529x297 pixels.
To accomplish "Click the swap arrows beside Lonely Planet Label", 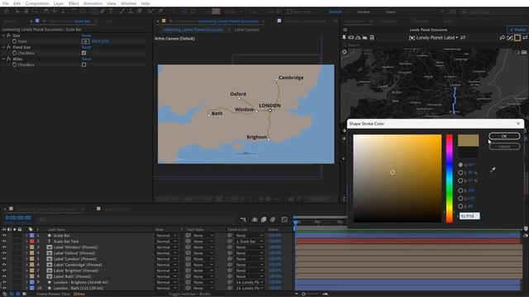I will click(463, 38).
